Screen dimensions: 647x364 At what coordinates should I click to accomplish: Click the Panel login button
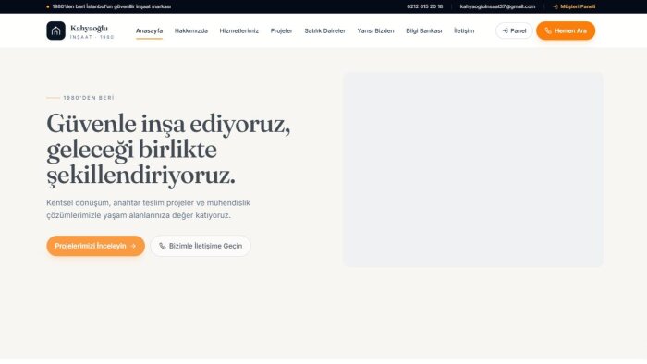tap(514, 30)
